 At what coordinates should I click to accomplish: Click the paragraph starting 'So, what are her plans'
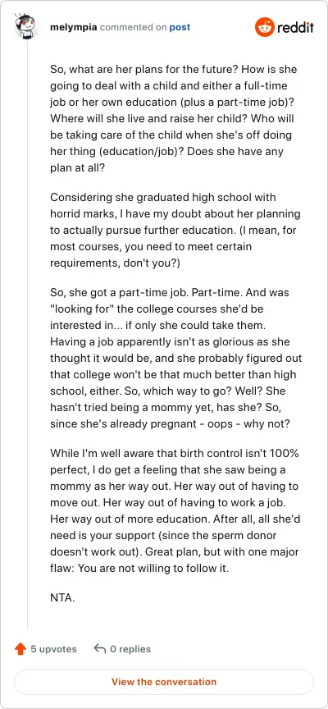pyautogui.click(x=174, y=118)
